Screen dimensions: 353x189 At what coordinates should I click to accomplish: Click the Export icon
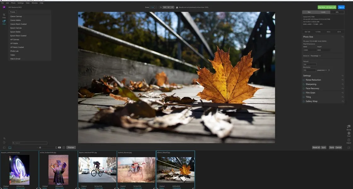point(349,140)
